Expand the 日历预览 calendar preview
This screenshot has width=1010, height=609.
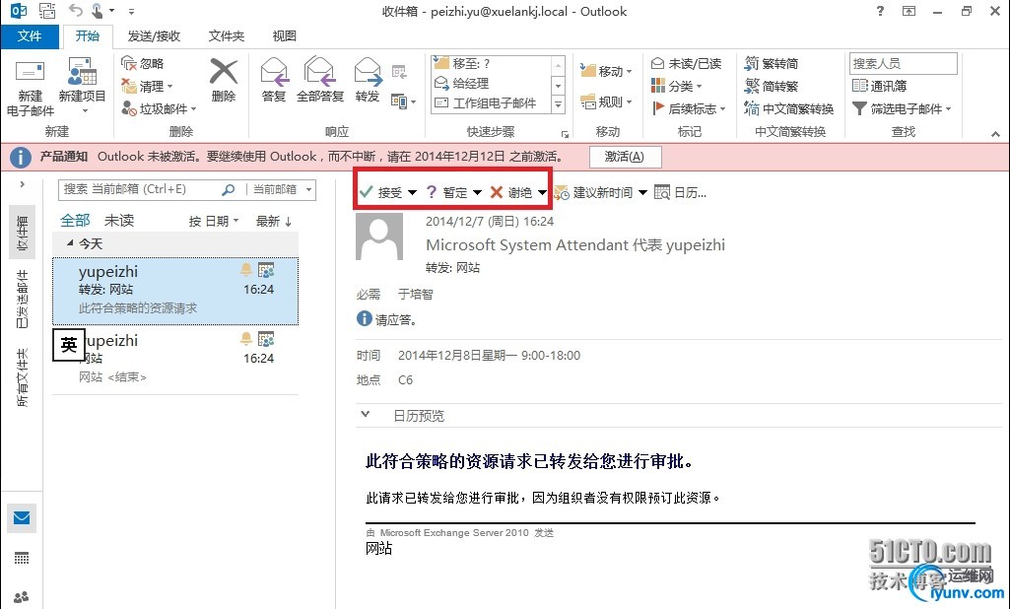tap(366, 415)
